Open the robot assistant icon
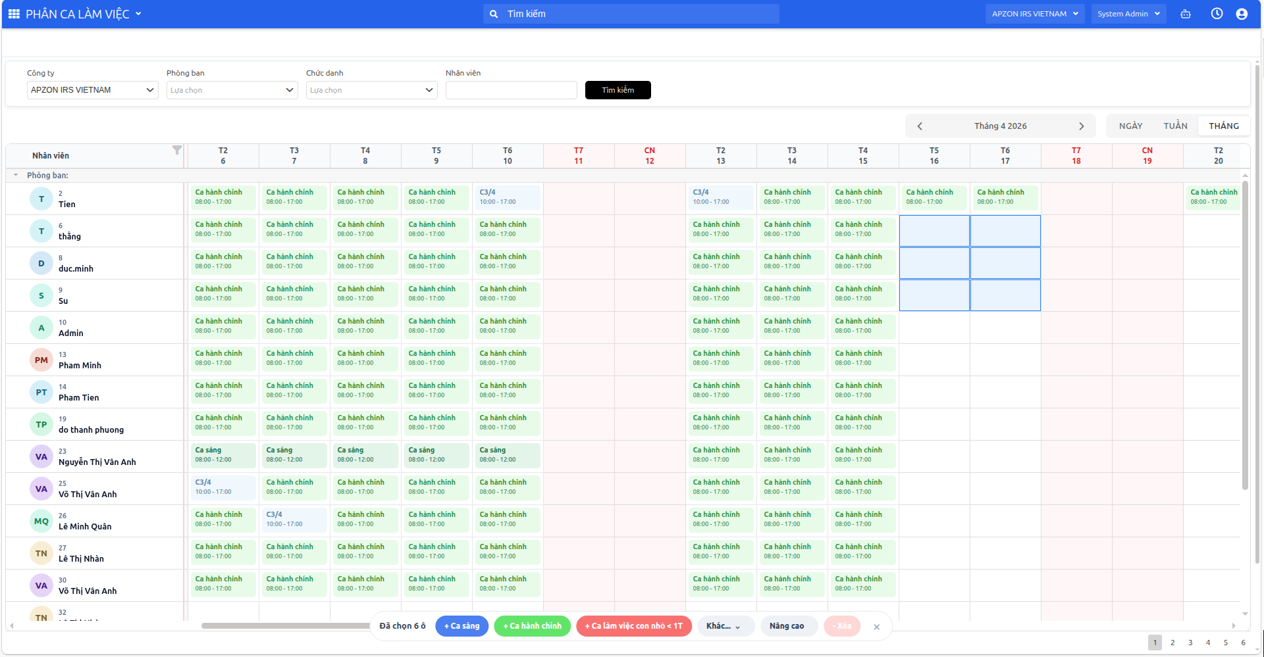The image size is (1264, 657). click(x=1186, y=14)
